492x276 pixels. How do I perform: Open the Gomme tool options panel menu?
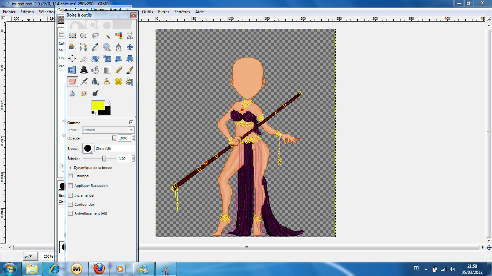[131, 123]
